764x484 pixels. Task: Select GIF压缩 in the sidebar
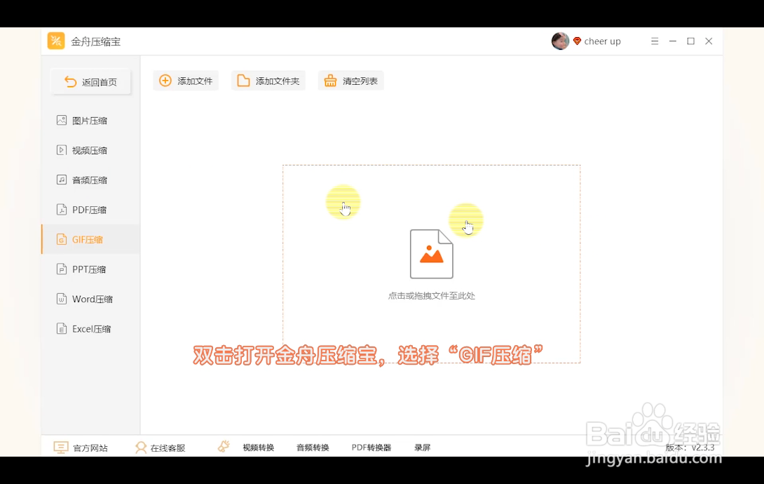point(90,239)
